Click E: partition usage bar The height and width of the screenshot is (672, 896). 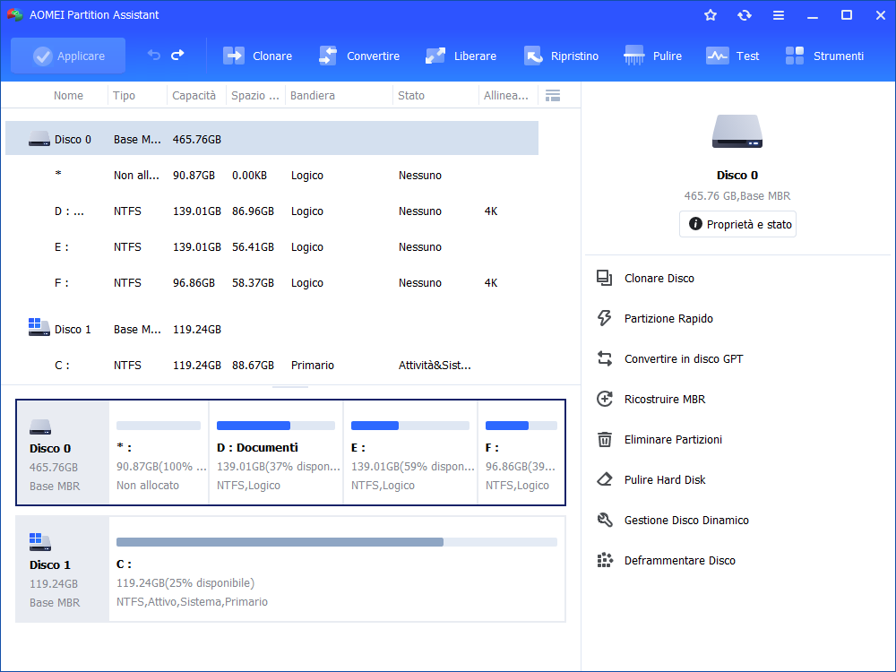click(410, 425)
